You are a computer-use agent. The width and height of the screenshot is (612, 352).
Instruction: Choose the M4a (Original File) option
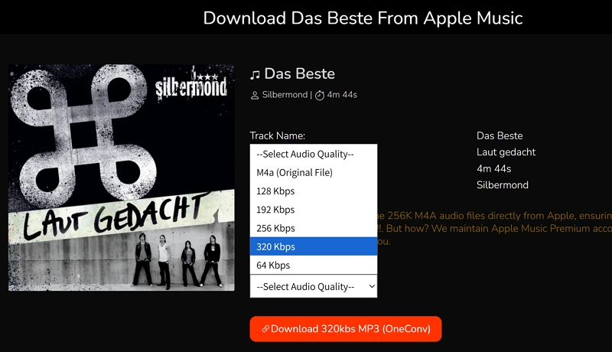(314, 172)
